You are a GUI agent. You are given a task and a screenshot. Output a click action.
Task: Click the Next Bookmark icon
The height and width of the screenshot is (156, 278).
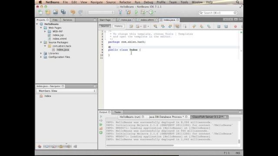coord(202,26)
